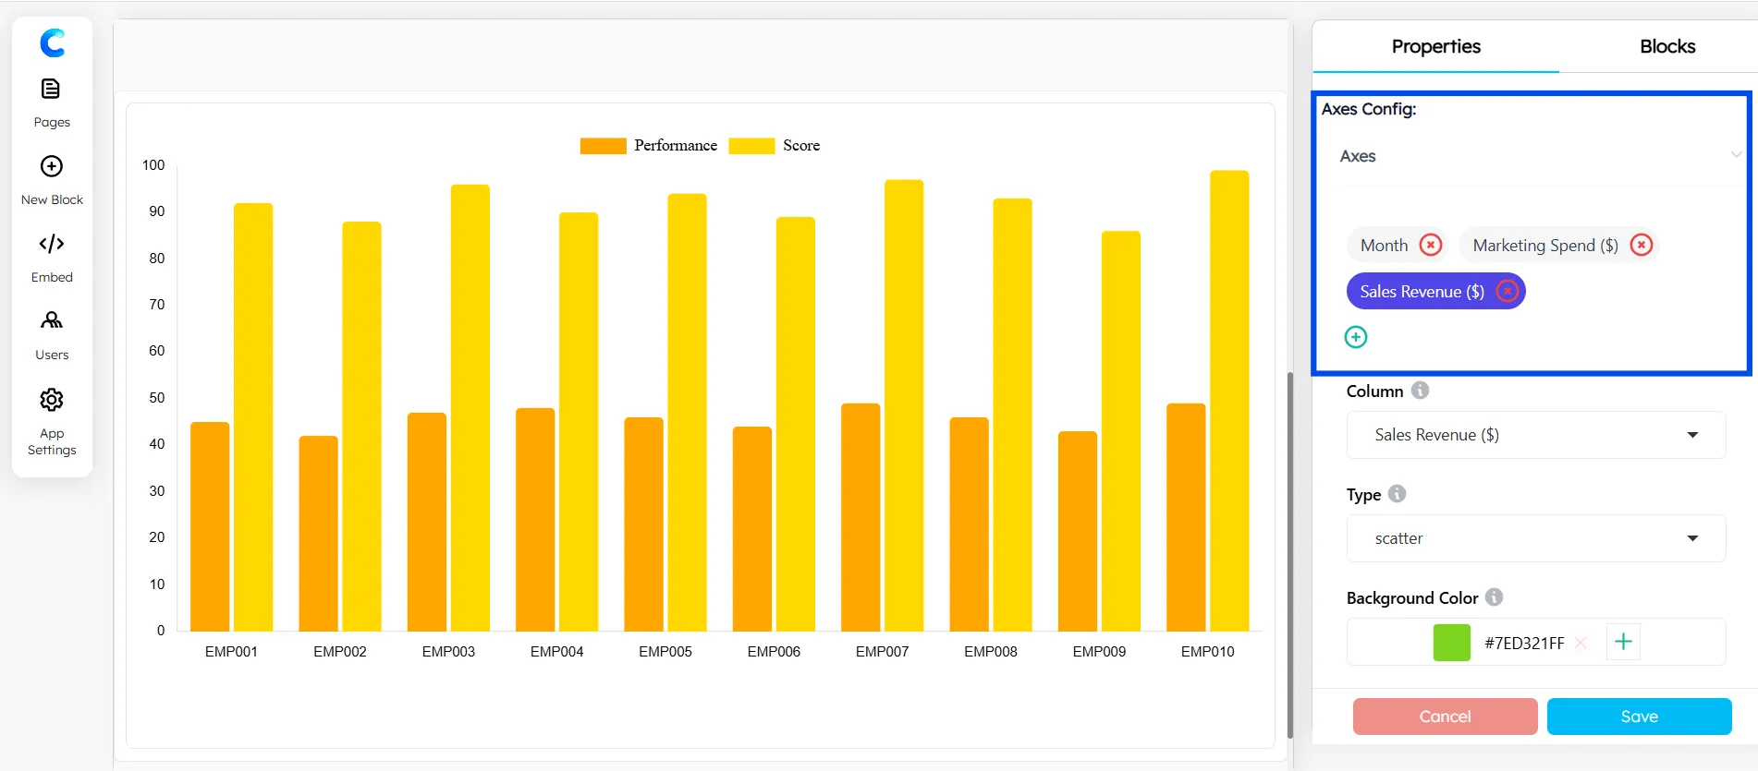Toggle Performance series in chart legend
This screenshot has width=1758, height=771.
[x=649, y=146]
